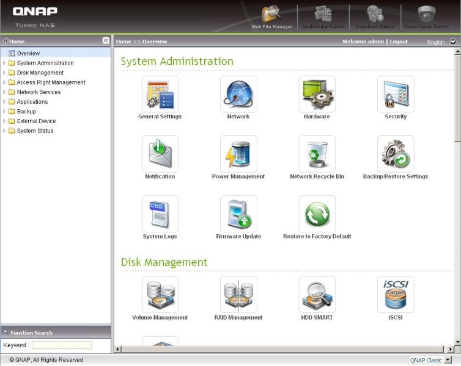461x366 pixels.
Task: Open the HDD SMART icon
Action: pos(317,295)
